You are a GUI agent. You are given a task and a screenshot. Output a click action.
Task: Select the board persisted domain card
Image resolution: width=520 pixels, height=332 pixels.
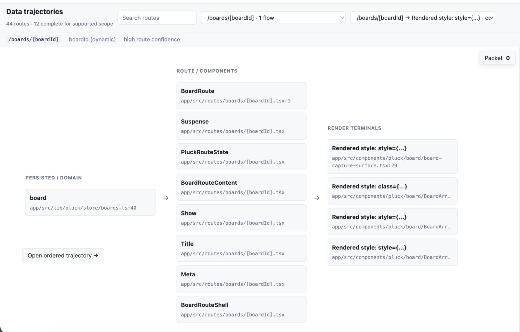click(90, 202)
